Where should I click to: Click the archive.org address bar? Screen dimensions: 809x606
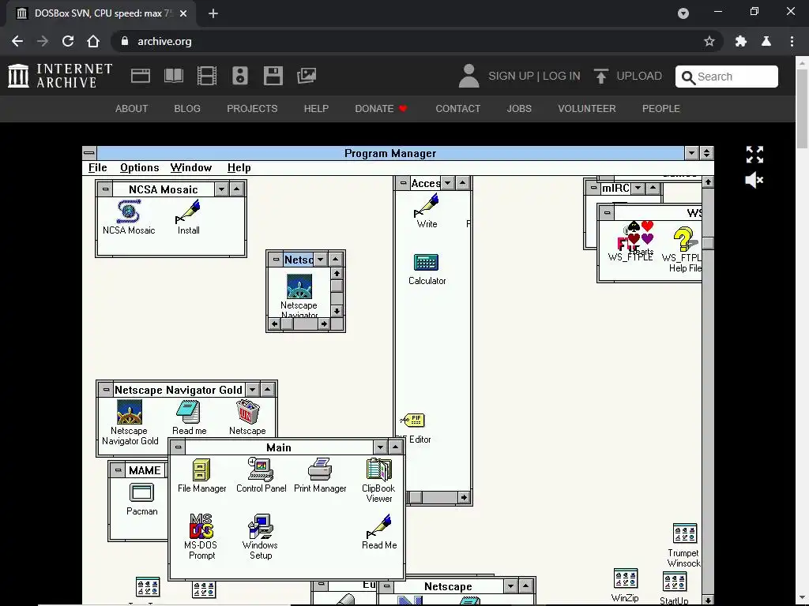coord(417,41)
